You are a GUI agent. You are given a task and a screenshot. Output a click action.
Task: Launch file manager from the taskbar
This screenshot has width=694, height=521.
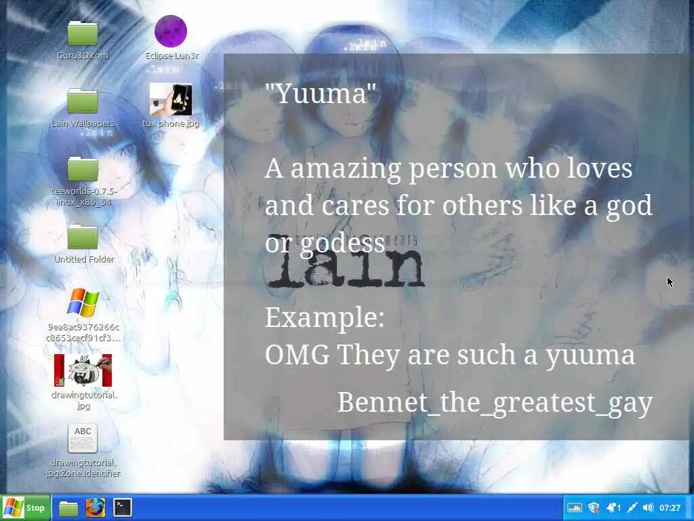point(68,508)
